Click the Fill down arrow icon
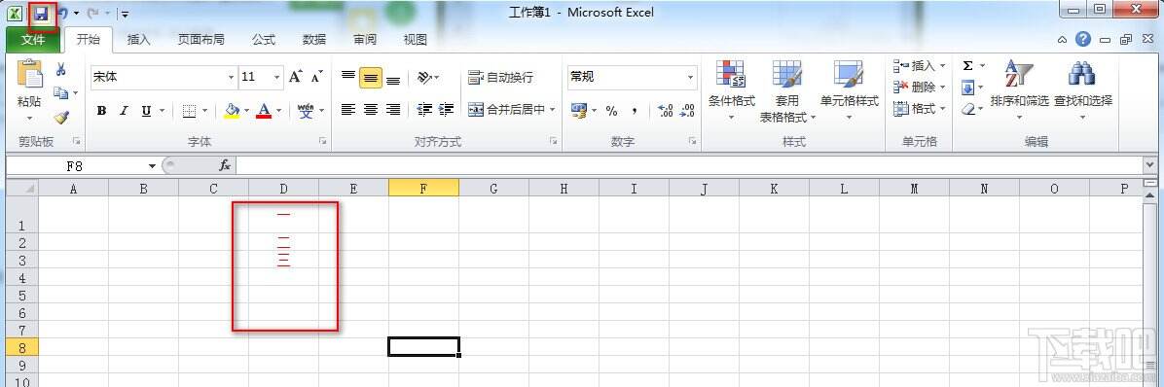This screenshot has height=387, width=1164. tap(968, 88)
